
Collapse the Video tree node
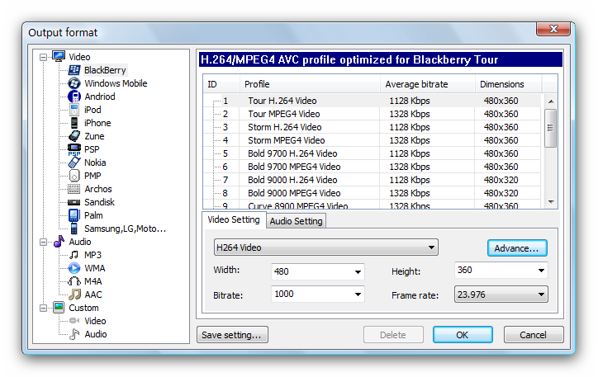(44, 57)
